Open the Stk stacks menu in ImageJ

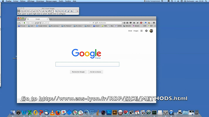tap(59, 11)
